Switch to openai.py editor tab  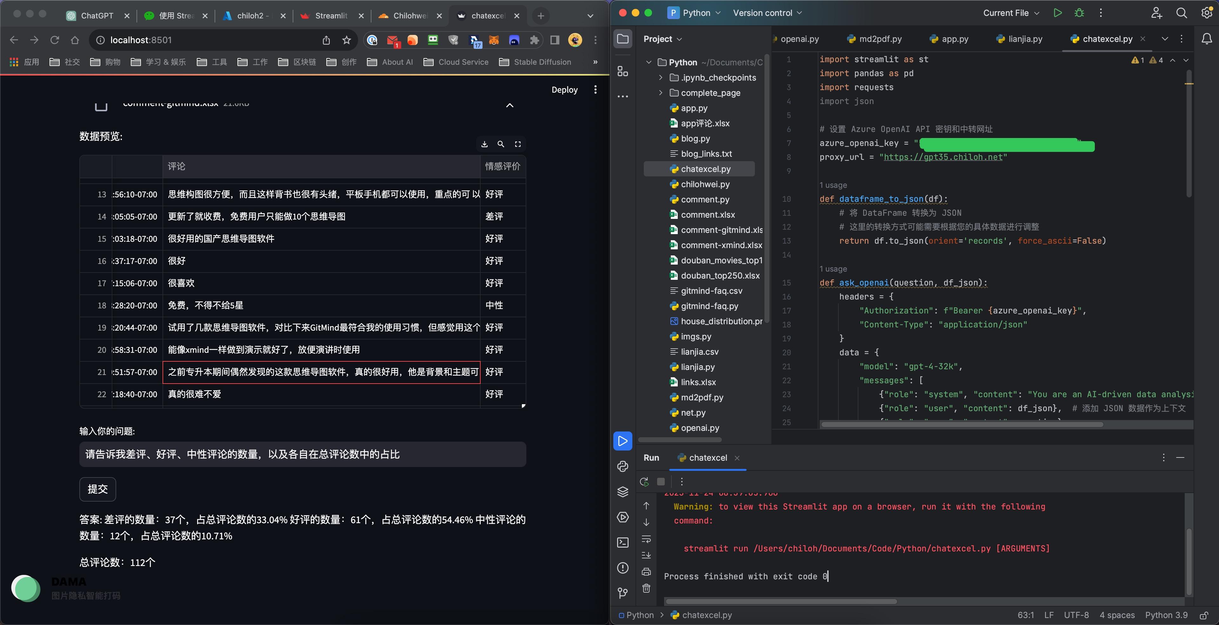click(799, 39)
